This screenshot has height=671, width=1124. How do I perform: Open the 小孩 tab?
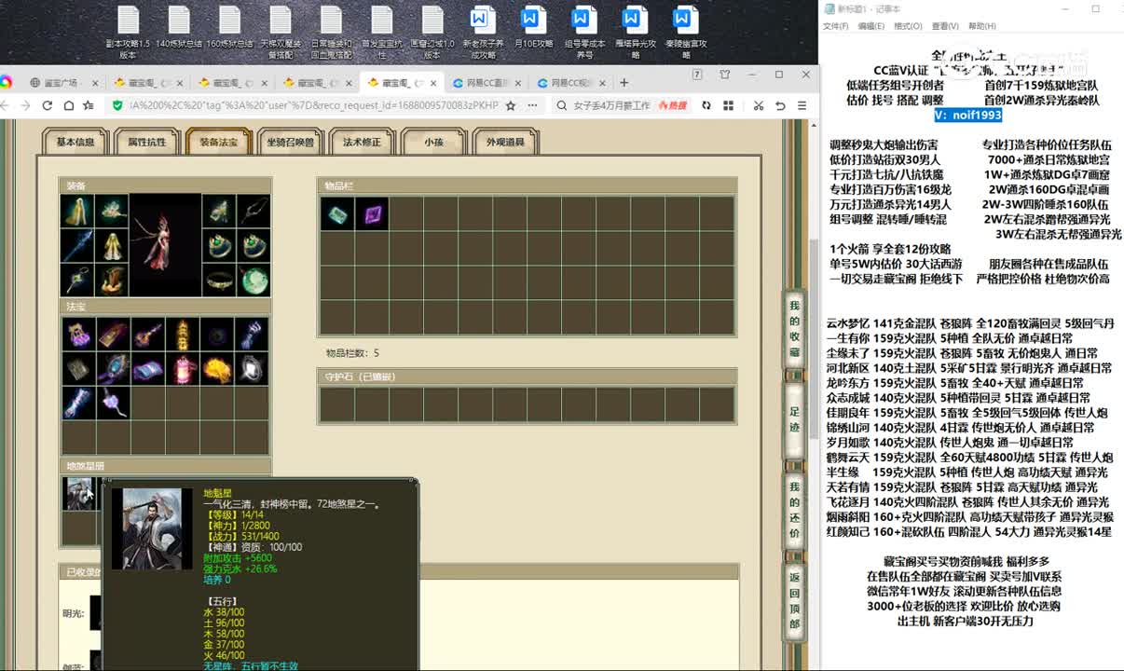pyautogui.click(x=433, y=142)
